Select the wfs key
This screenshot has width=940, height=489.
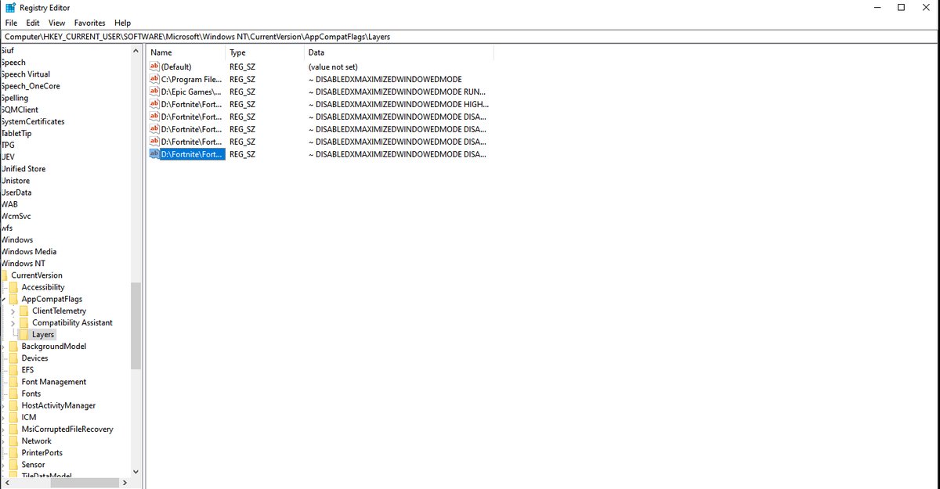pos(7,228)
